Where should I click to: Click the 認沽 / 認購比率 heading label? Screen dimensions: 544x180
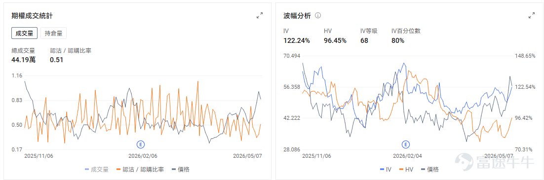tap(71, 51)
